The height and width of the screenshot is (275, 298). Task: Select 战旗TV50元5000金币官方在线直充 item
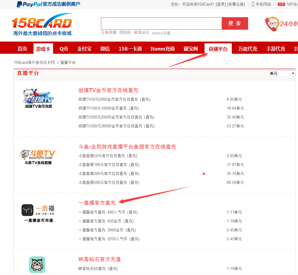tap(114, 99)
